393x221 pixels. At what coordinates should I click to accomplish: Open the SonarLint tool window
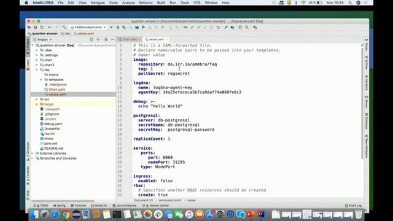[x=99, y=206]
